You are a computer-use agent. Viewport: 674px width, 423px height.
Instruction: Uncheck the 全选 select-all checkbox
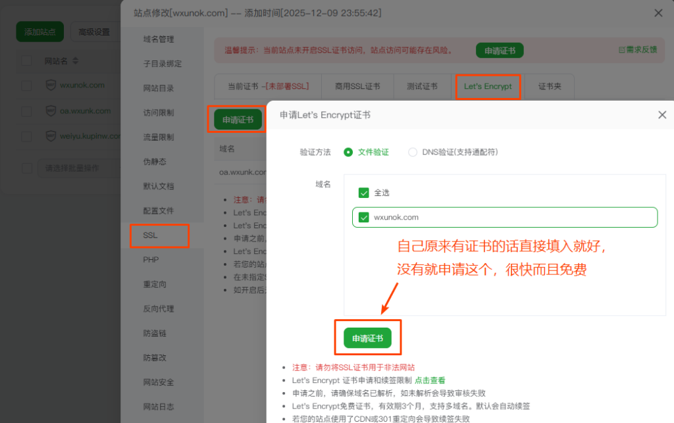(364, 192)
